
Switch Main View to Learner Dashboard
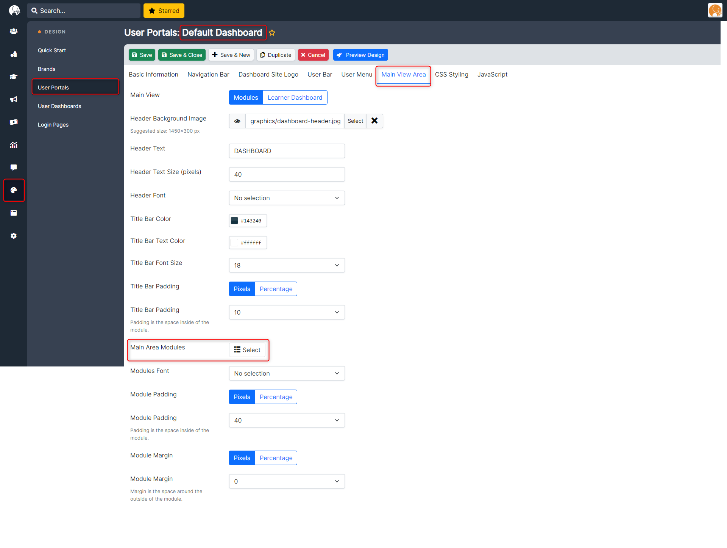pyautogui.click(x=295, y=97)
